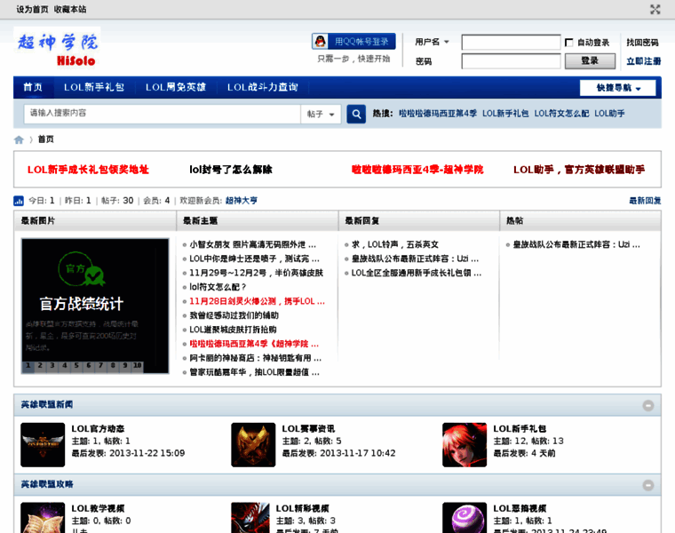Open the 帖子 search type dropdown
The height and width of the screenshot is (533, 675).
click(321, 114)
